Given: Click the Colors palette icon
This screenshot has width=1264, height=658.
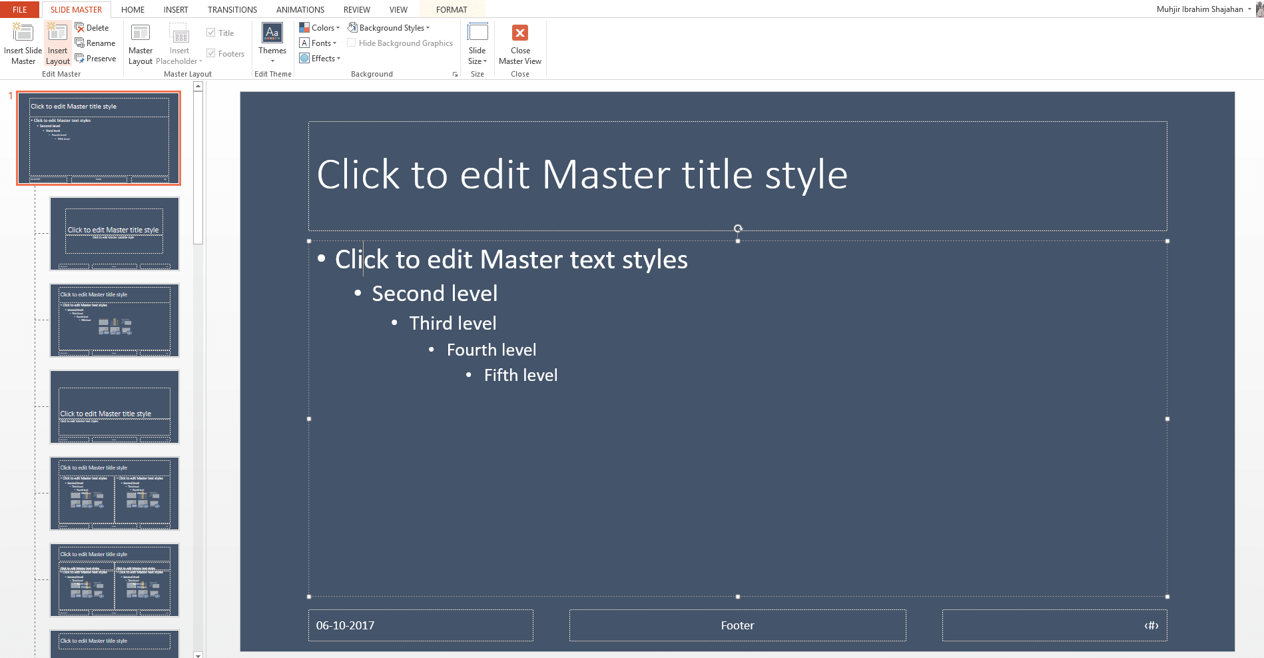Looking at the screenshot, I should pyautogui.click(x=304, y=28).
